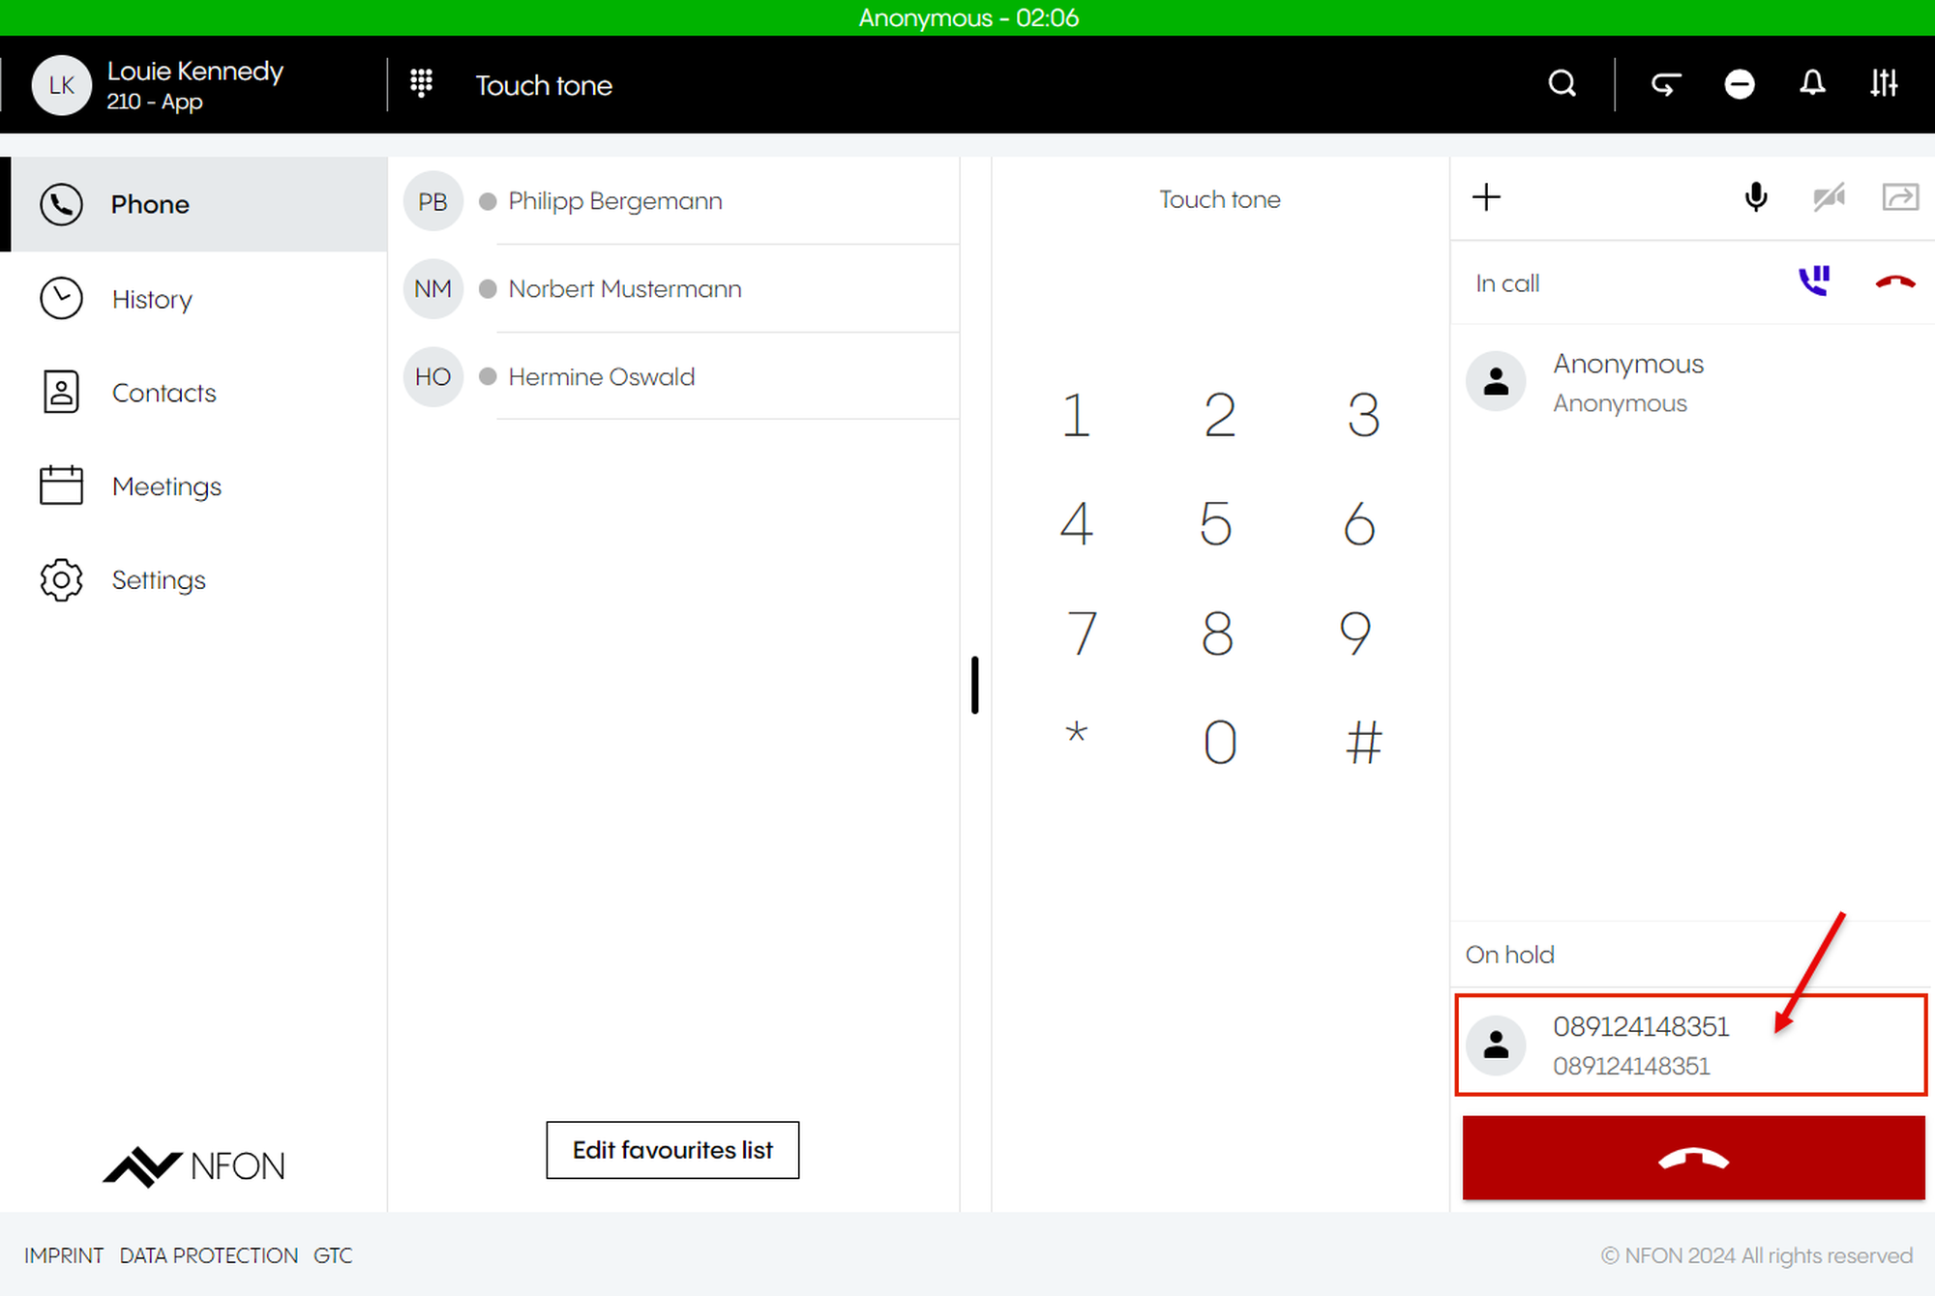Click the panel divider handle
The width and height of the screenshot is (1935, 1296).
975,685
